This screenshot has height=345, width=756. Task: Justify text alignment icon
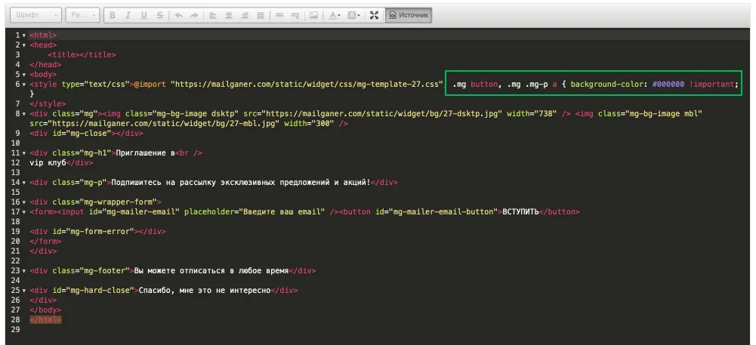pyautogui.click(x=261, y=15)
